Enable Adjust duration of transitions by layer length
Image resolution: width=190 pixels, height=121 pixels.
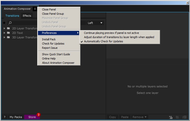(x=120, y=37)
